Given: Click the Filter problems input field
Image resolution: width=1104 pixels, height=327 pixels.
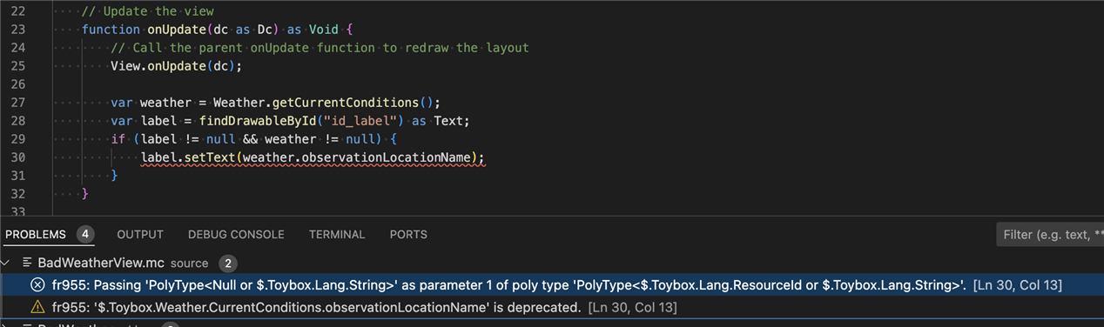Looking at the screenshot, I should point(1050,235).
